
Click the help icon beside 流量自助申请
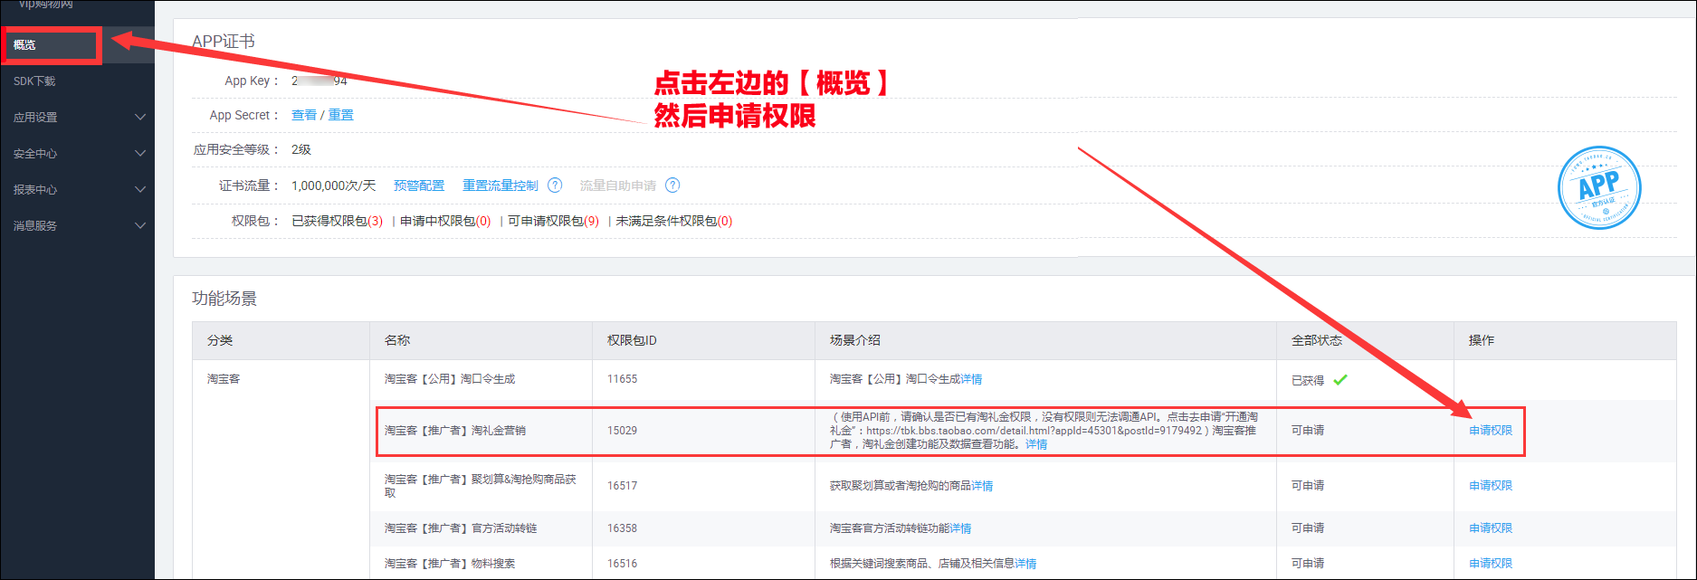click(x=672, y=185)
